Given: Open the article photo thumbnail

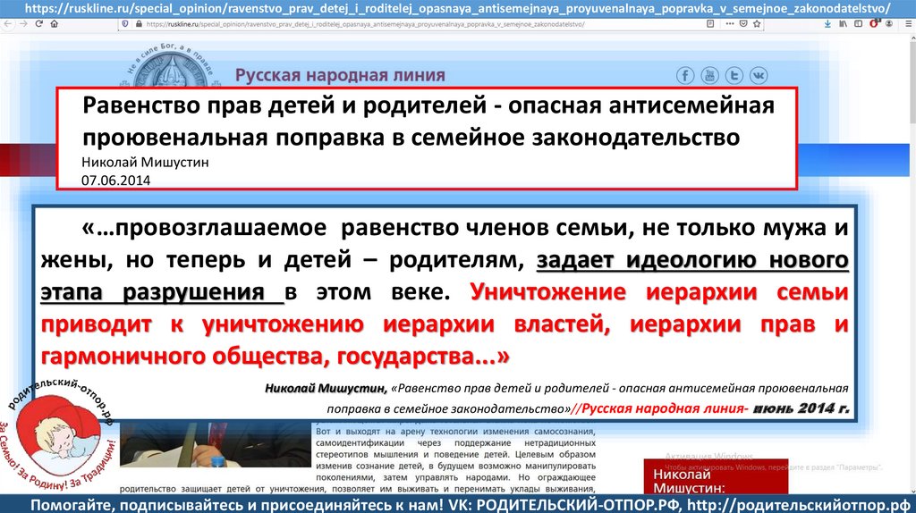Looking at the screenshot, I should tap(215, 444).
